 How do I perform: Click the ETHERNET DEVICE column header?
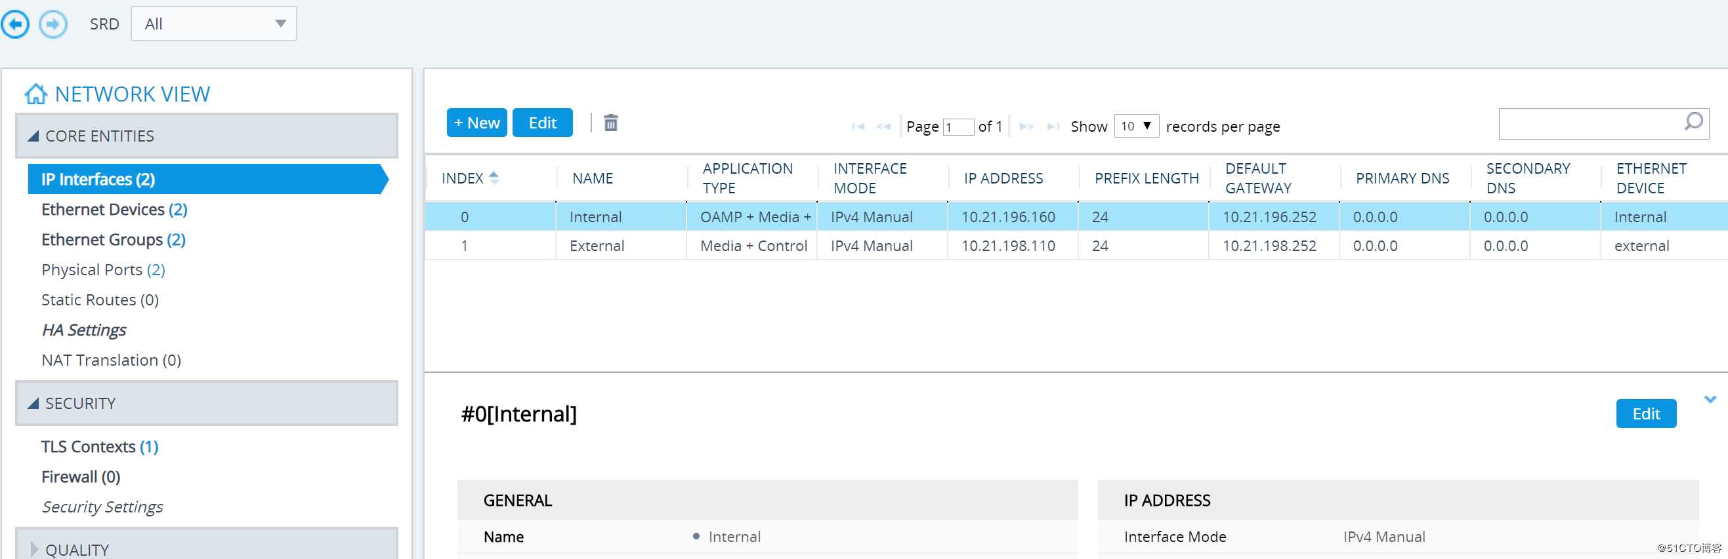(1651, 178)
